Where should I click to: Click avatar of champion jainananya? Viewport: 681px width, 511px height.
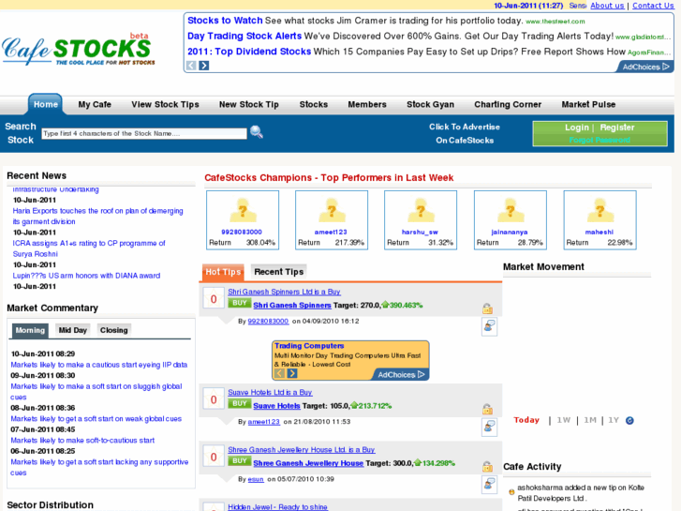click(x=511, y=210)
